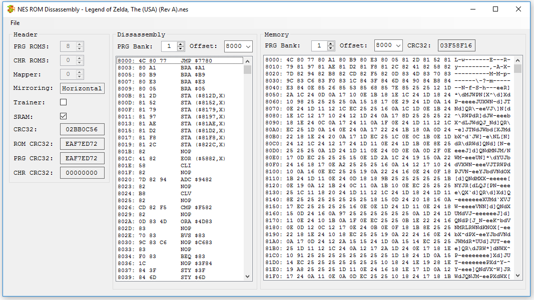Select the disassembly row BRA $05

coord(180,89)
